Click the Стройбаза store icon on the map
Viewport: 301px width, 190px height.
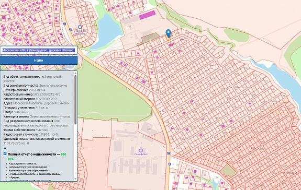click(x=80, y=27)
